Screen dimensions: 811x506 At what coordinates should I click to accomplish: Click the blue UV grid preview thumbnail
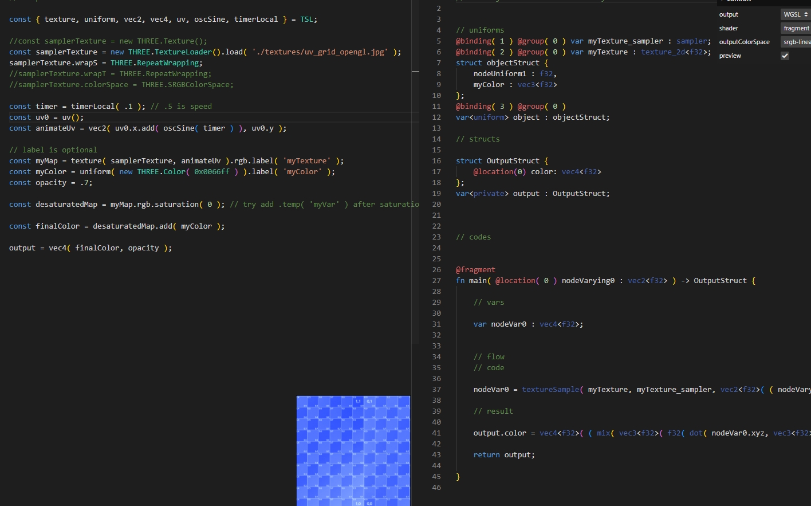(353, 451)
